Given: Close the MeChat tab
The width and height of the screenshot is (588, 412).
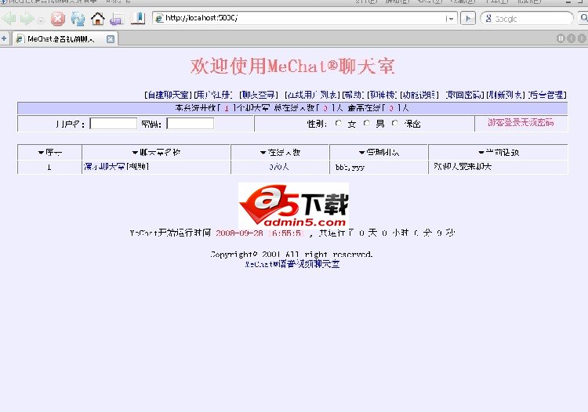Looking at the screenshot, I should coord(111,39).
